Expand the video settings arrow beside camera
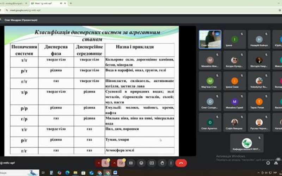This screenshot has width=282, height=176. click(x=114, y=163)
